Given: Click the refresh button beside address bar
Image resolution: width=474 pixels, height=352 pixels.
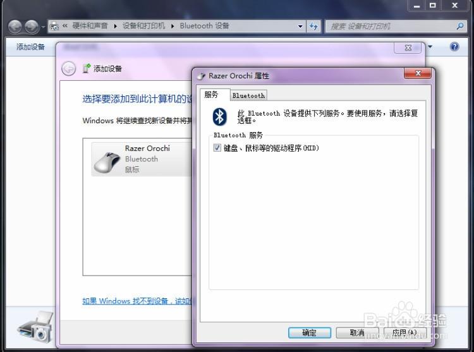Looking at the screenshot, I should [313, 27].
